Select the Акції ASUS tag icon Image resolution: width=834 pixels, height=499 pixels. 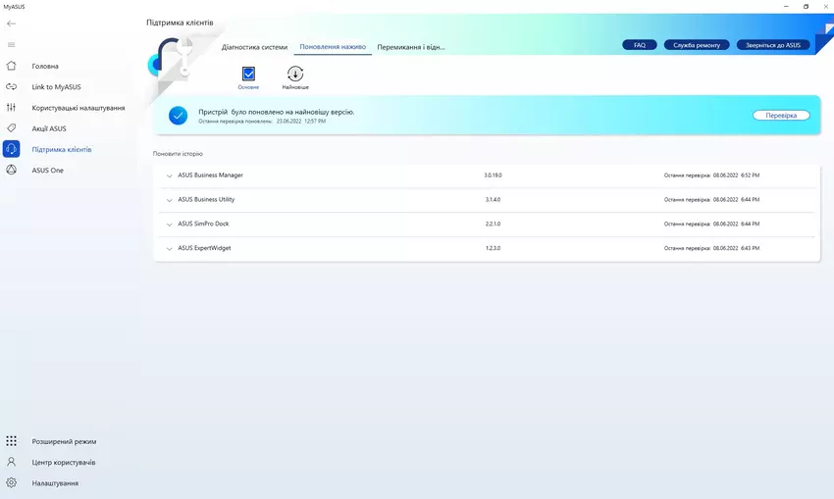[x=12, y=128]
